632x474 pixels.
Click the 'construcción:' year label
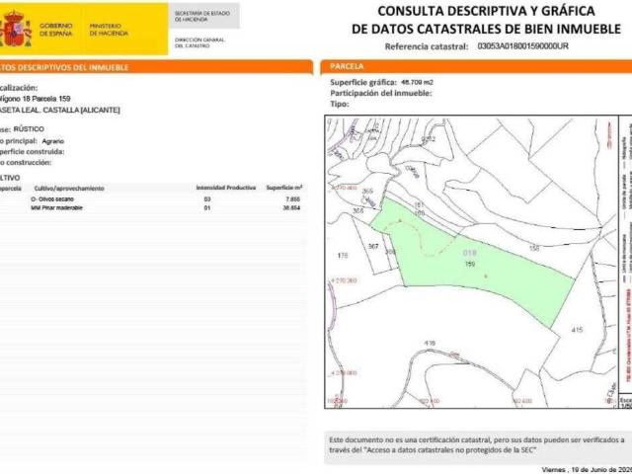tap(29, 163)
